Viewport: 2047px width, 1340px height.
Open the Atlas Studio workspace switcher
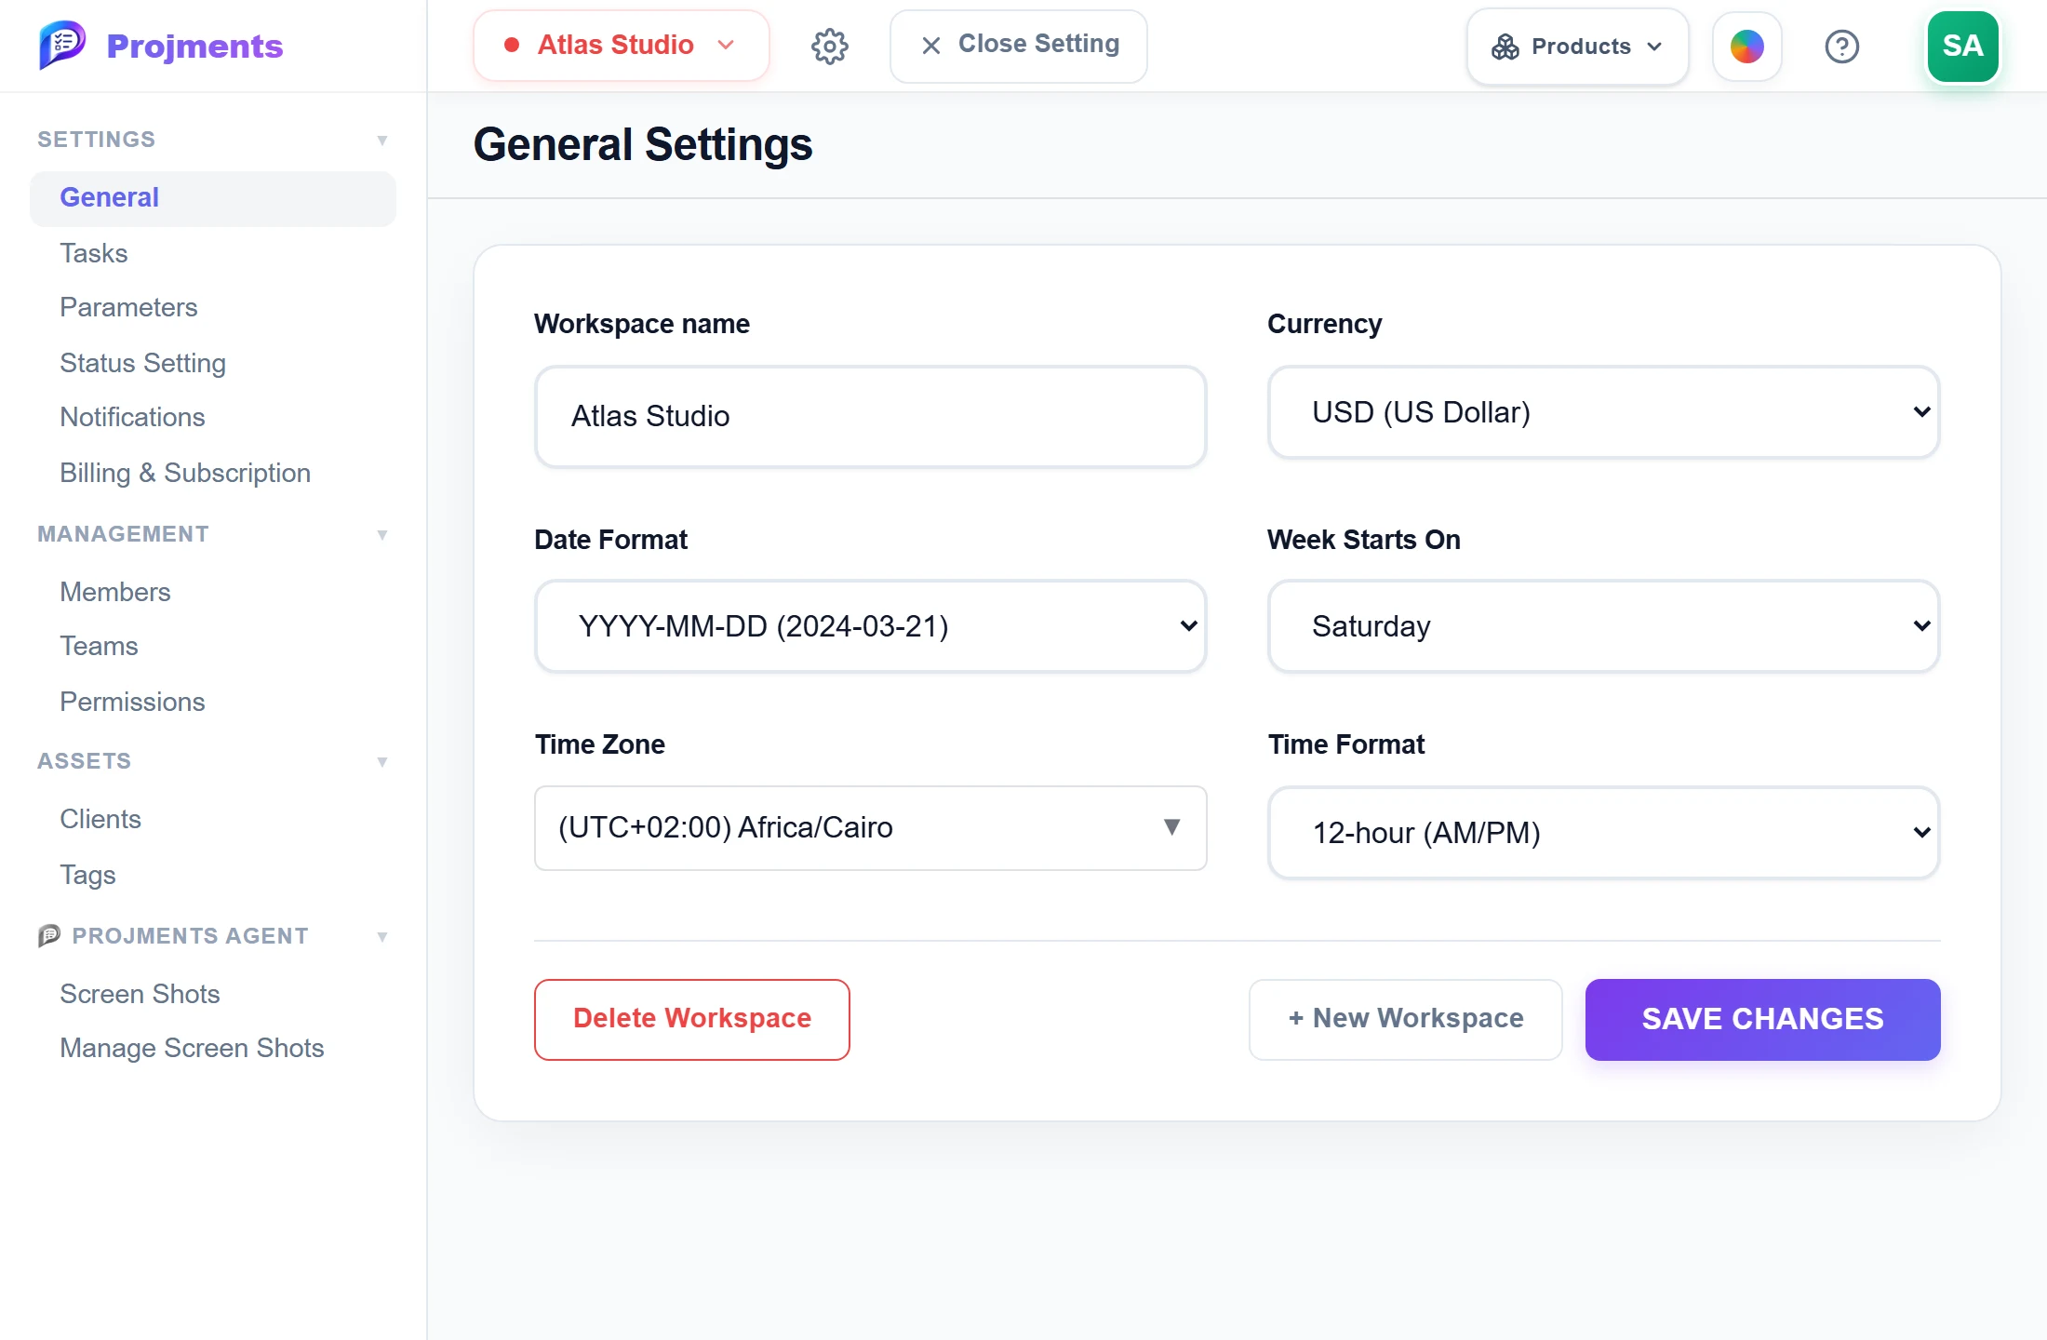[x=621, y=45]
